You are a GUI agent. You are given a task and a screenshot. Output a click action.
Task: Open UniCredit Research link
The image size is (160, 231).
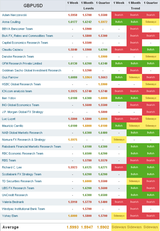pos(15,195)
